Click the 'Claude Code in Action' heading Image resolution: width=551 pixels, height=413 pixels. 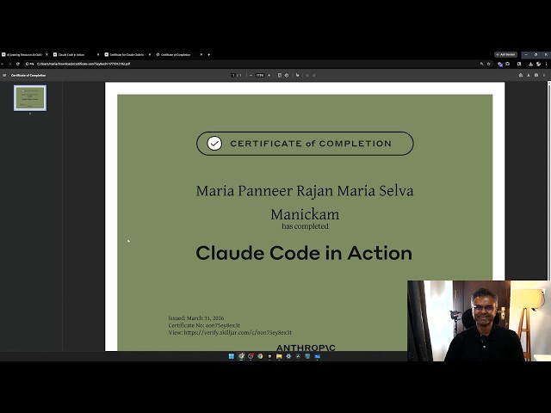pos(304,253)
